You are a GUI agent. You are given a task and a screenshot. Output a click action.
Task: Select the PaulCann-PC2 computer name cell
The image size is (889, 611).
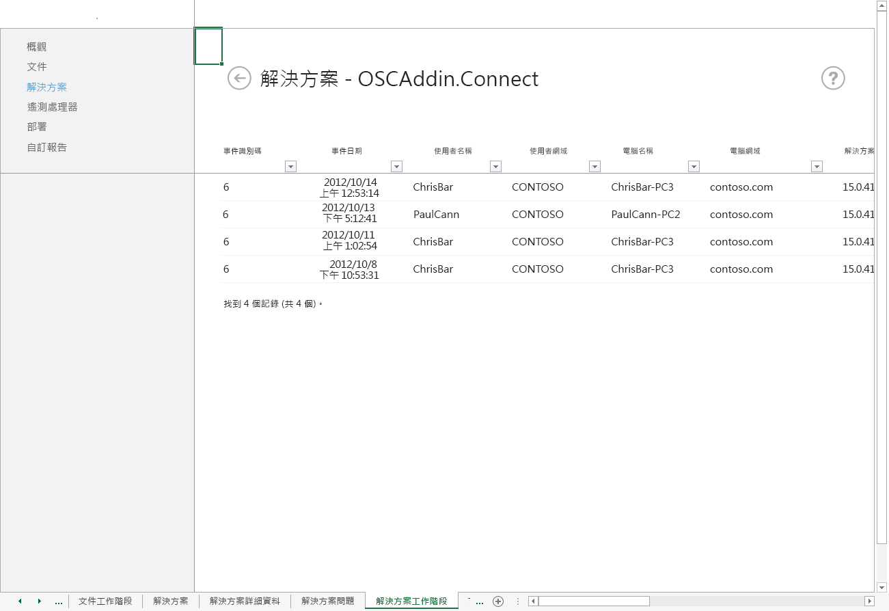646,215
